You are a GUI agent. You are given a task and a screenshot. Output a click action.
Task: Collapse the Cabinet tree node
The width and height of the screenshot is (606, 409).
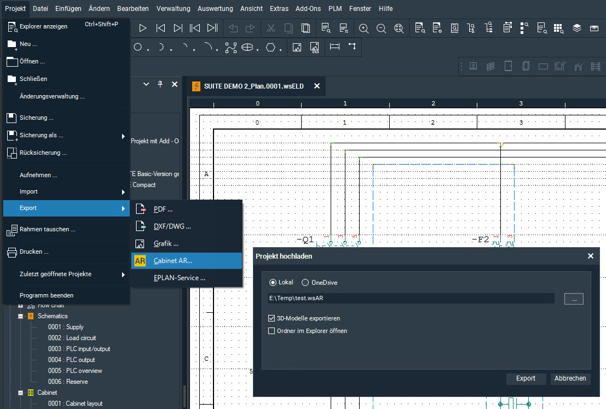tap(20, 393)
